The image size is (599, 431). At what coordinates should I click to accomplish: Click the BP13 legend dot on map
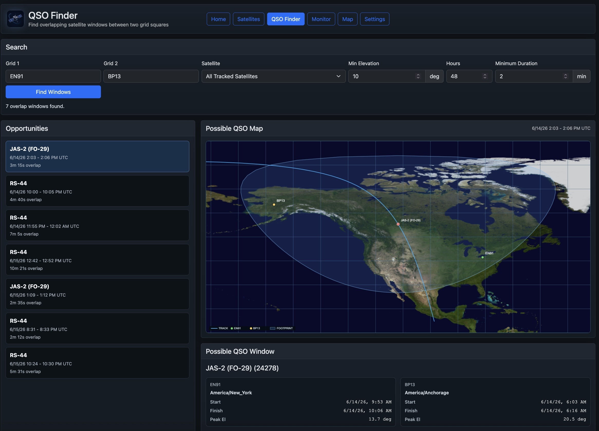pyautogui.click(x=251, y=328)
